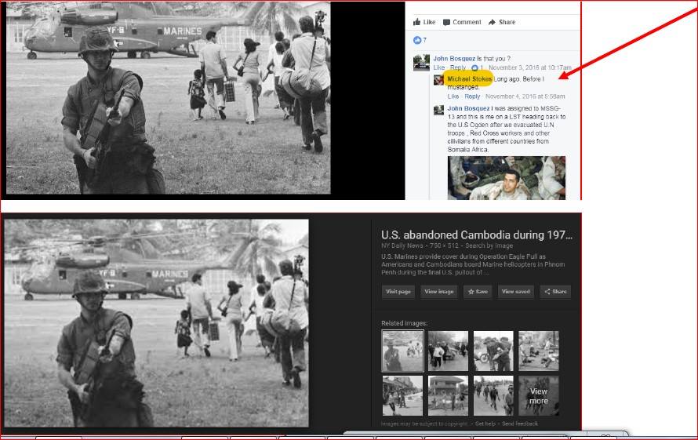
Task: Open 'U.S. abandoned Cambodia' title link
Action: (476, 235)
